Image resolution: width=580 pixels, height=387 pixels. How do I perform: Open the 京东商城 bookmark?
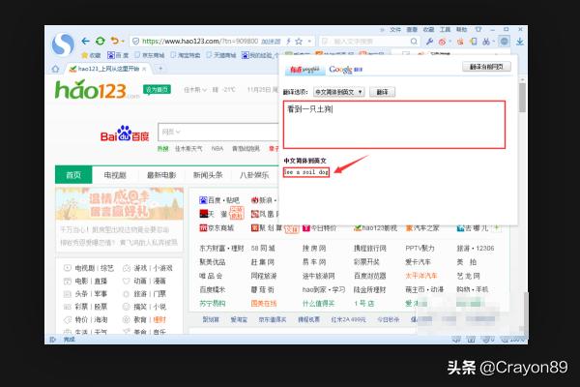click(x=150, y=55)
